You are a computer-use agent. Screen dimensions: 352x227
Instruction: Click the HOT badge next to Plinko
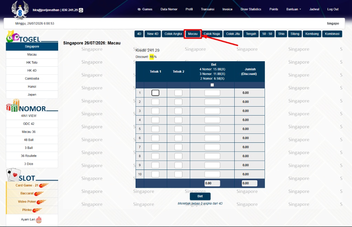(x=37, y=210)
